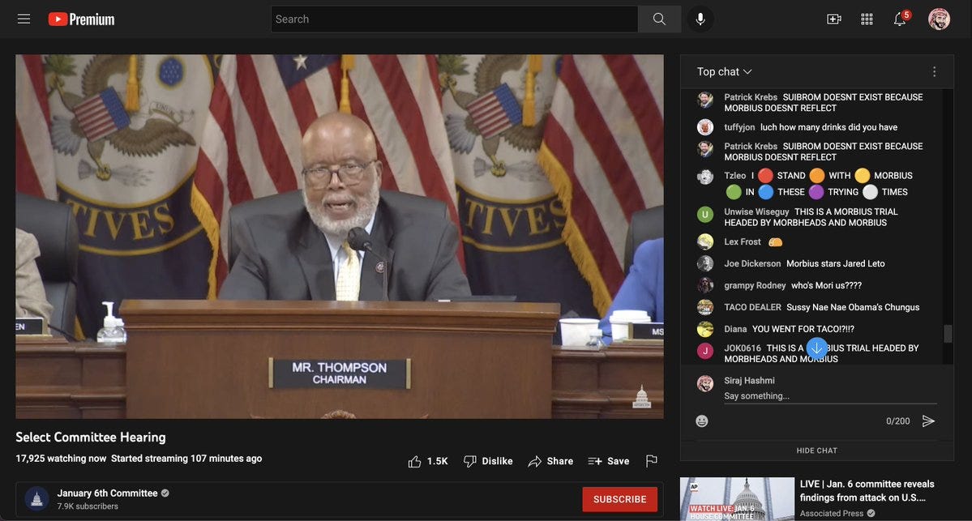
Task: Expand the Top chat dropdown
Action: [724, 72]
